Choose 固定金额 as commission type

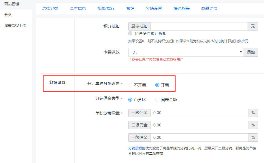pyautogui.click(x=157, y=100)
